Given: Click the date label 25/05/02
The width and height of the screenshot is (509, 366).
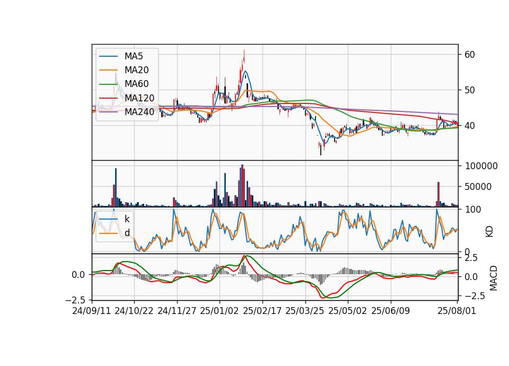Looking at the screenshot, I should 348,311.
